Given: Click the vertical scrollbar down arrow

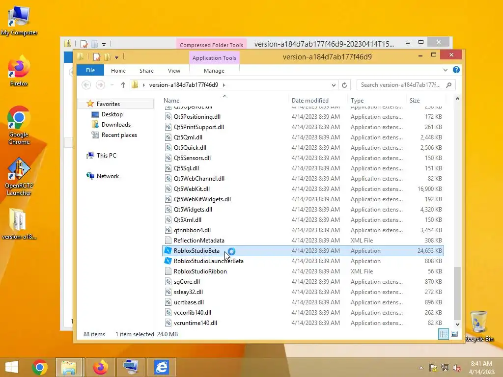Looking at the screenshot, I should point(457,324).
